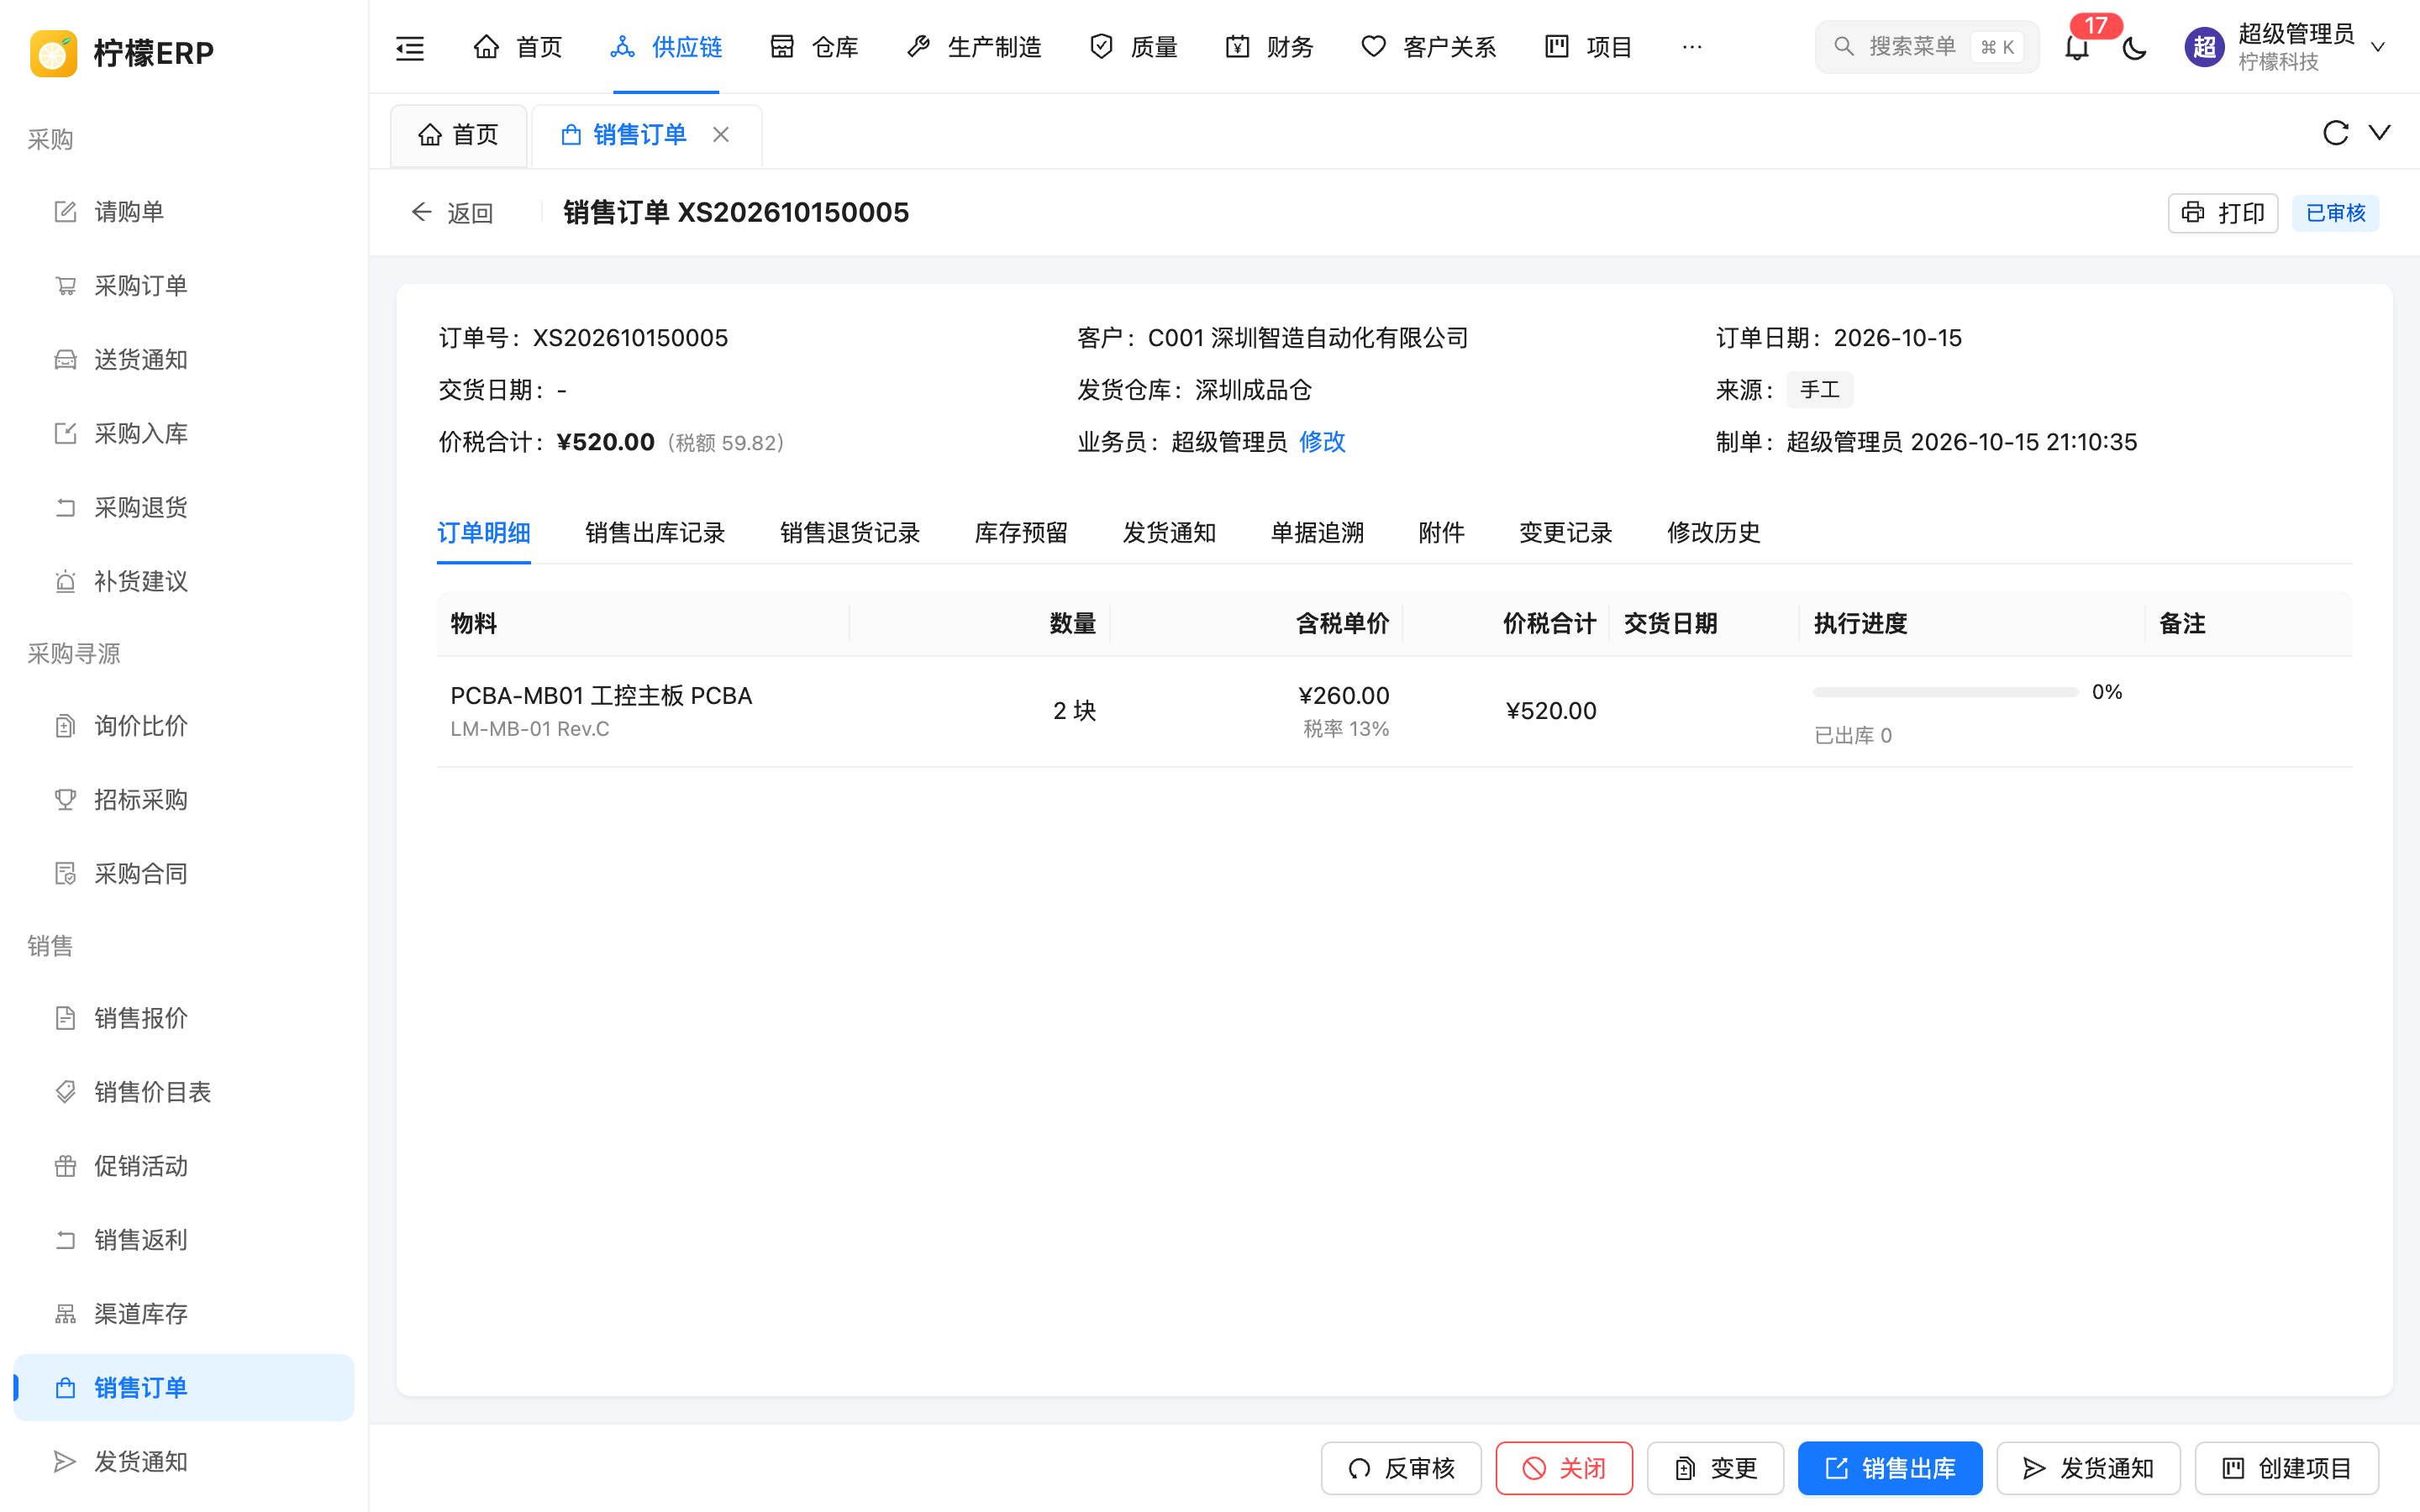Toggle dark mode moon icon
This screenshot has height=1512, width=2420.
tap(2134, 47)
